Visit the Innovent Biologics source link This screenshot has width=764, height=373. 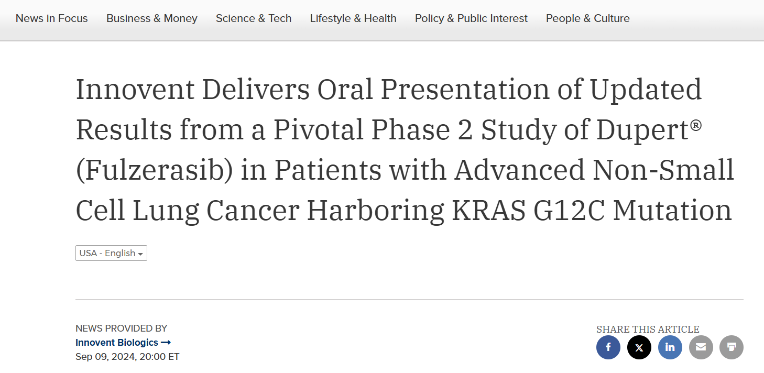tap(117, 343)
